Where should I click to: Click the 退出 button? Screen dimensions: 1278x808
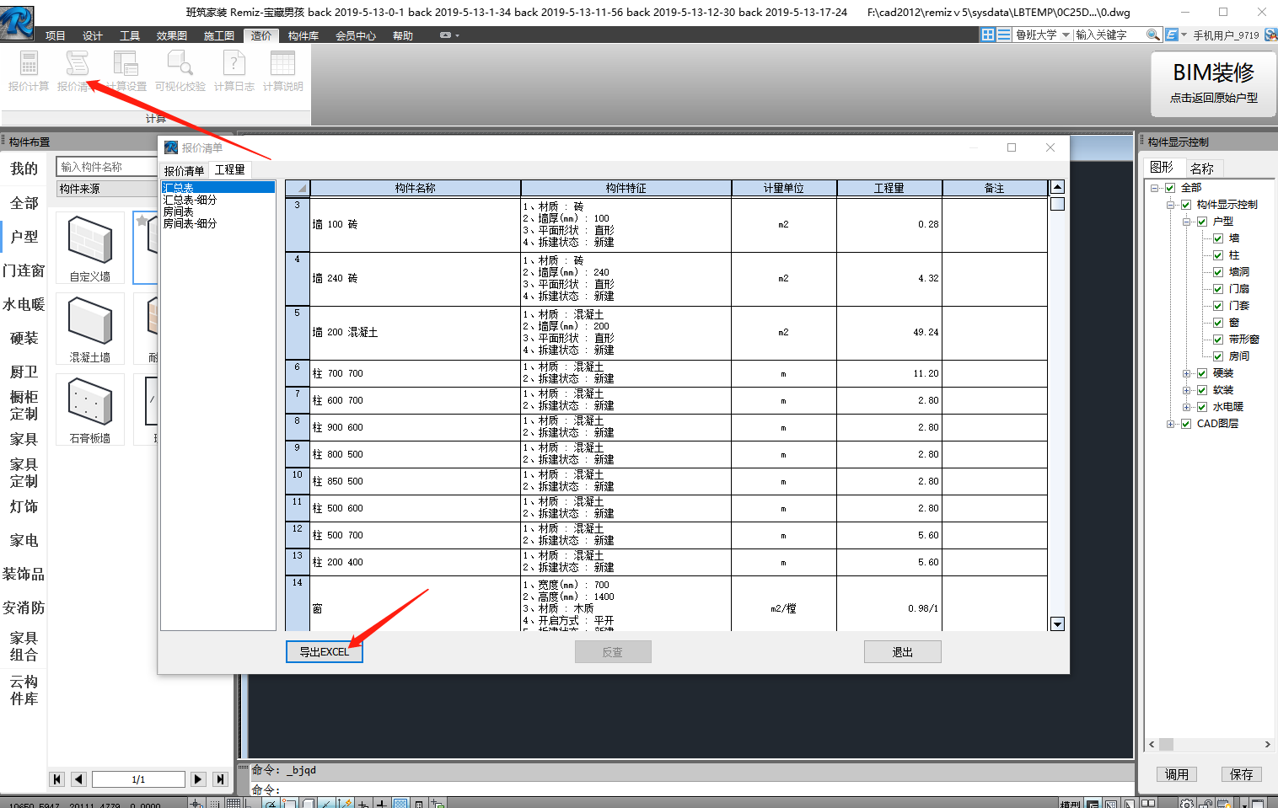pos(902,652)
